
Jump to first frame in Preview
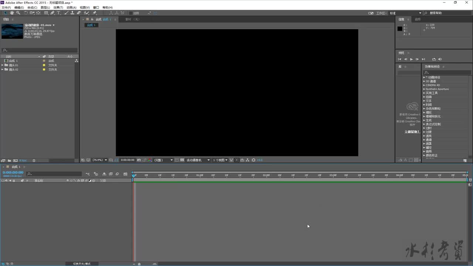pyautogui.click(x=399, y=59)
